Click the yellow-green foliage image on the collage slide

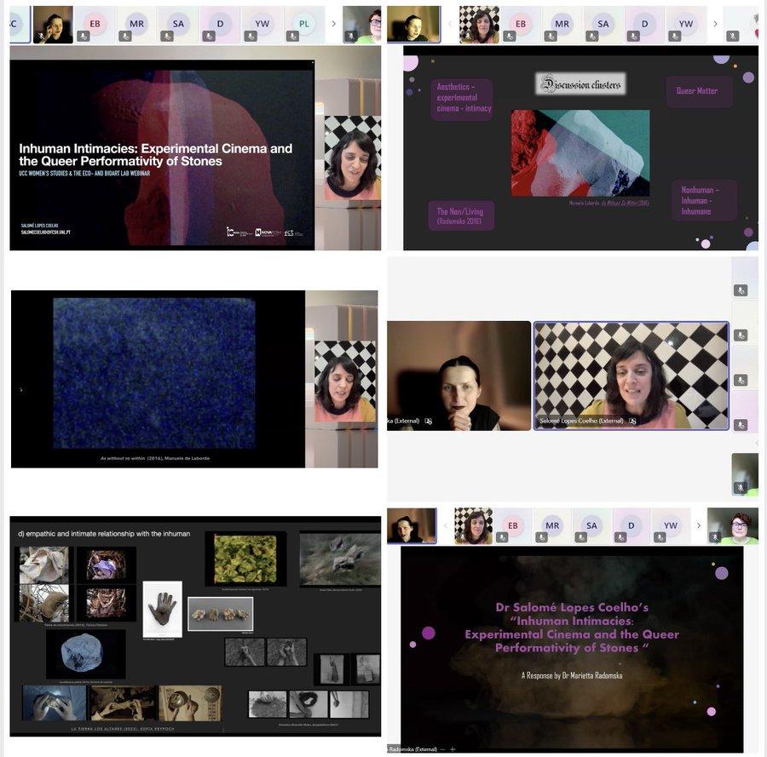tap(245, 559)
